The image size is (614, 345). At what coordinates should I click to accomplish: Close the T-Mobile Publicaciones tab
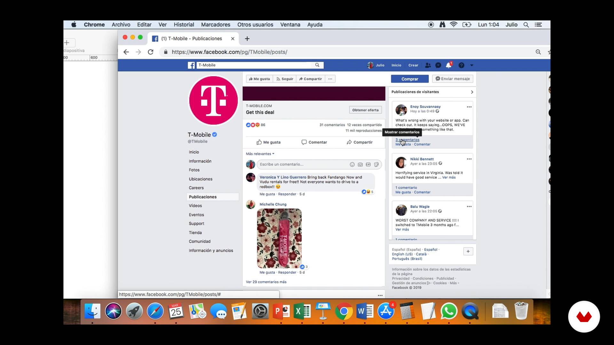[x=232, y=39]
